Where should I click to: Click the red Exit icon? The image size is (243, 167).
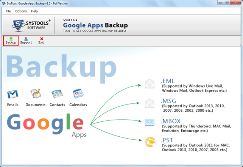tap(42, 39)
